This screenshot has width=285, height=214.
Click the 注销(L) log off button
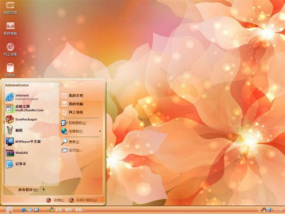[55, 200]
